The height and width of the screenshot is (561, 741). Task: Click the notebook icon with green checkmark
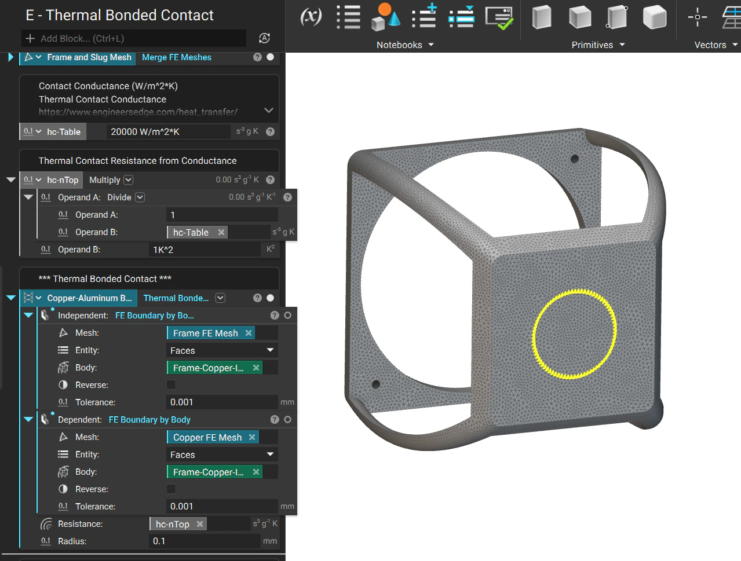click(x=499, y=17)
